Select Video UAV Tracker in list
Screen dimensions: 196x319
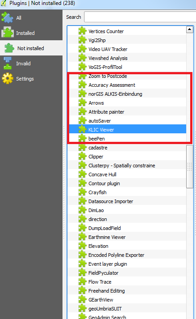point(127,49)
